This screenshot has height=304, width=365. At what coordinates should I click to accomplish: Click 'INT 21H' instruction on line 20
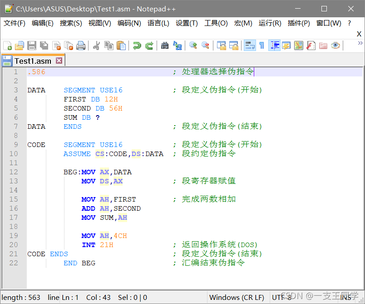98,245
